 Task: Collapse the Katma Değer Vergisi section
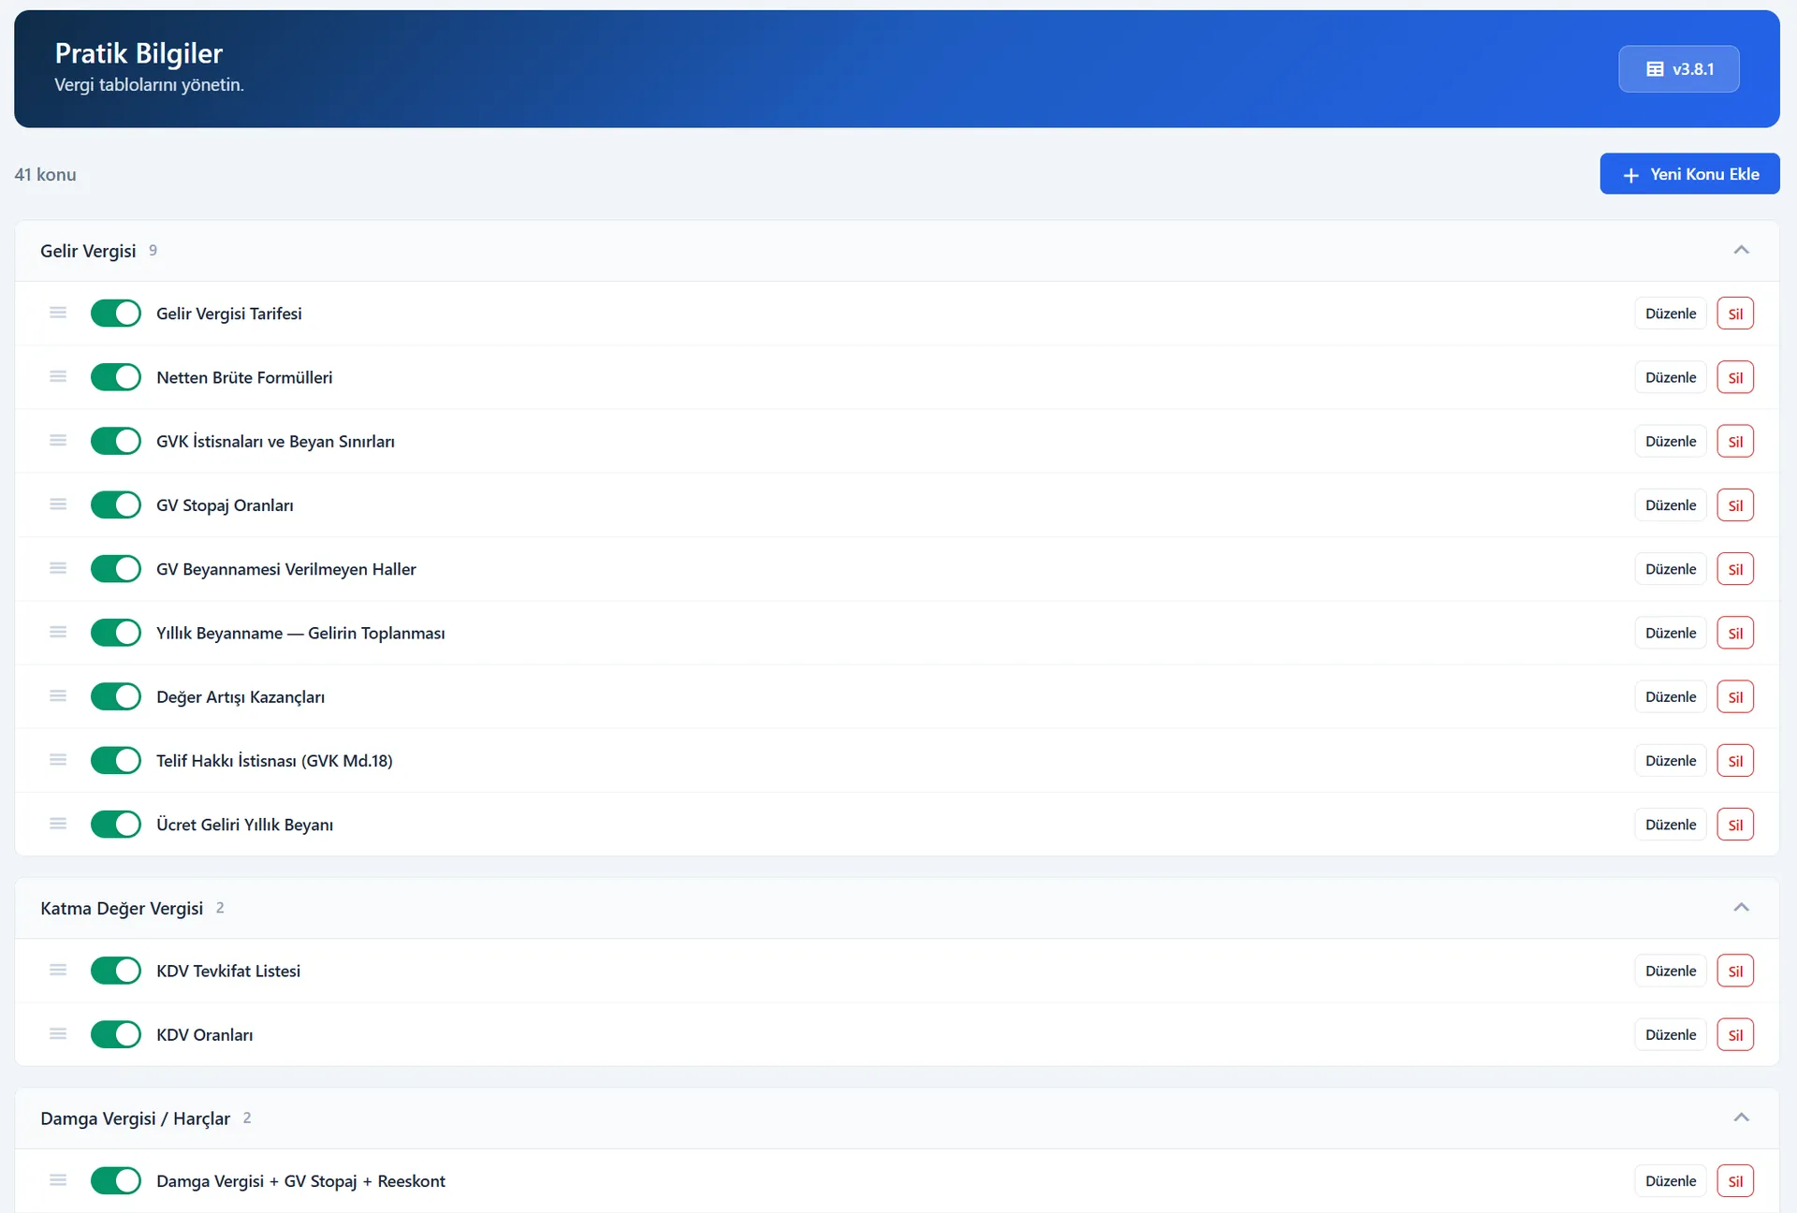point(1741,907)
